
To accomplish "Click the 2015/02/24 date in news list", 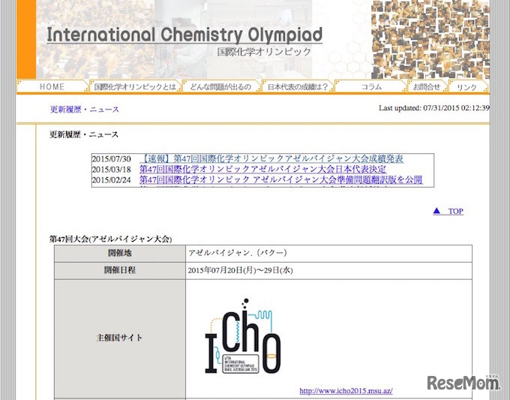I will [112, 180].
